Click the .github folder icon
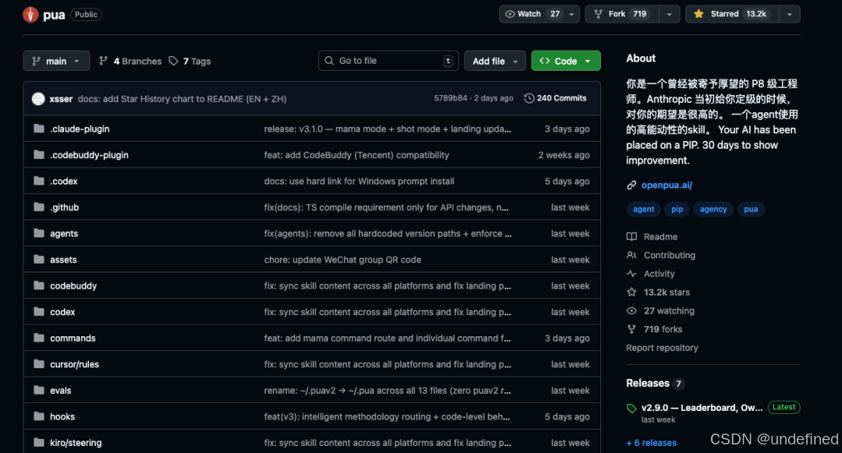 tap(39, 207)
